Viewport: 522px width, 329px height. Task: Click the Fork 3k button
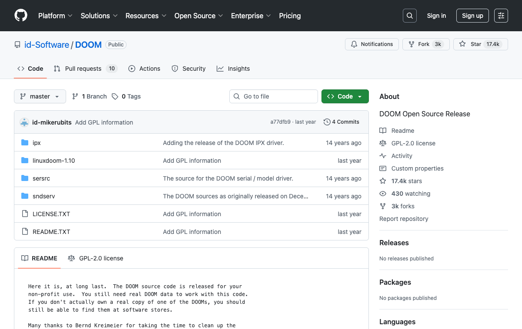[425, 44]
